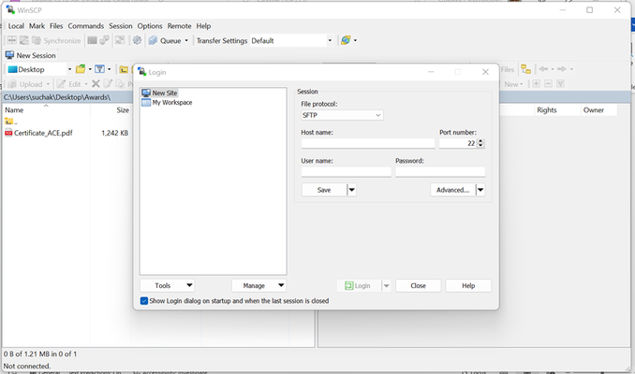Open the New Session tab

point(30,55)
